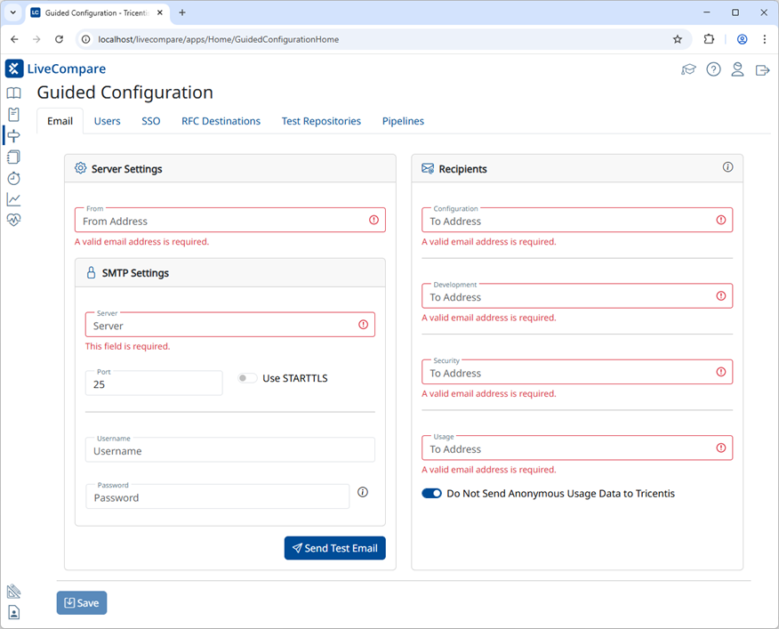Open the help icon in the header
779x629 pixels.
713,69
